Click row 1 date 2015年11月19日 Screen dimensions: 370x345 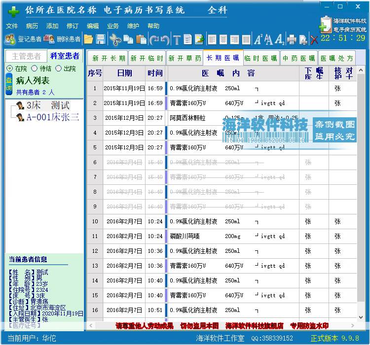pos(124,88)
